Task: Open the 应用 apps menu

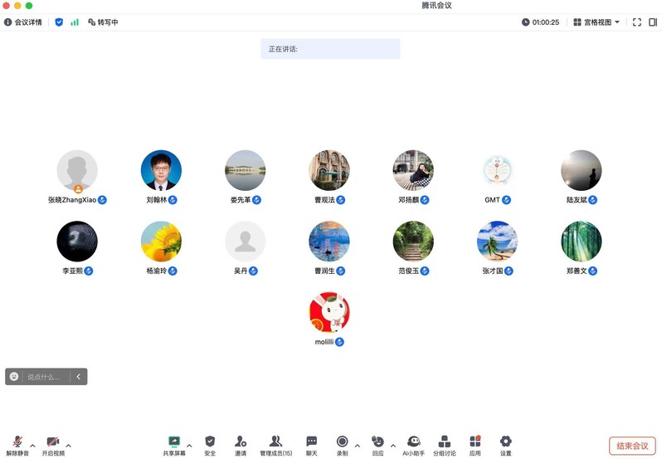Action: [475, 444]
